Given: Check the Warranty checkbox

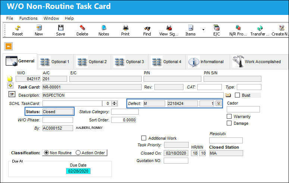Looking at the screenshot, I should coord(229,117).
